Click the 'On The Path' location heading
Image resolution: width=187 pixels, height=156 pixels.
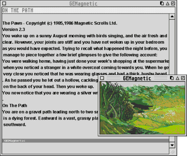[14, 106]
